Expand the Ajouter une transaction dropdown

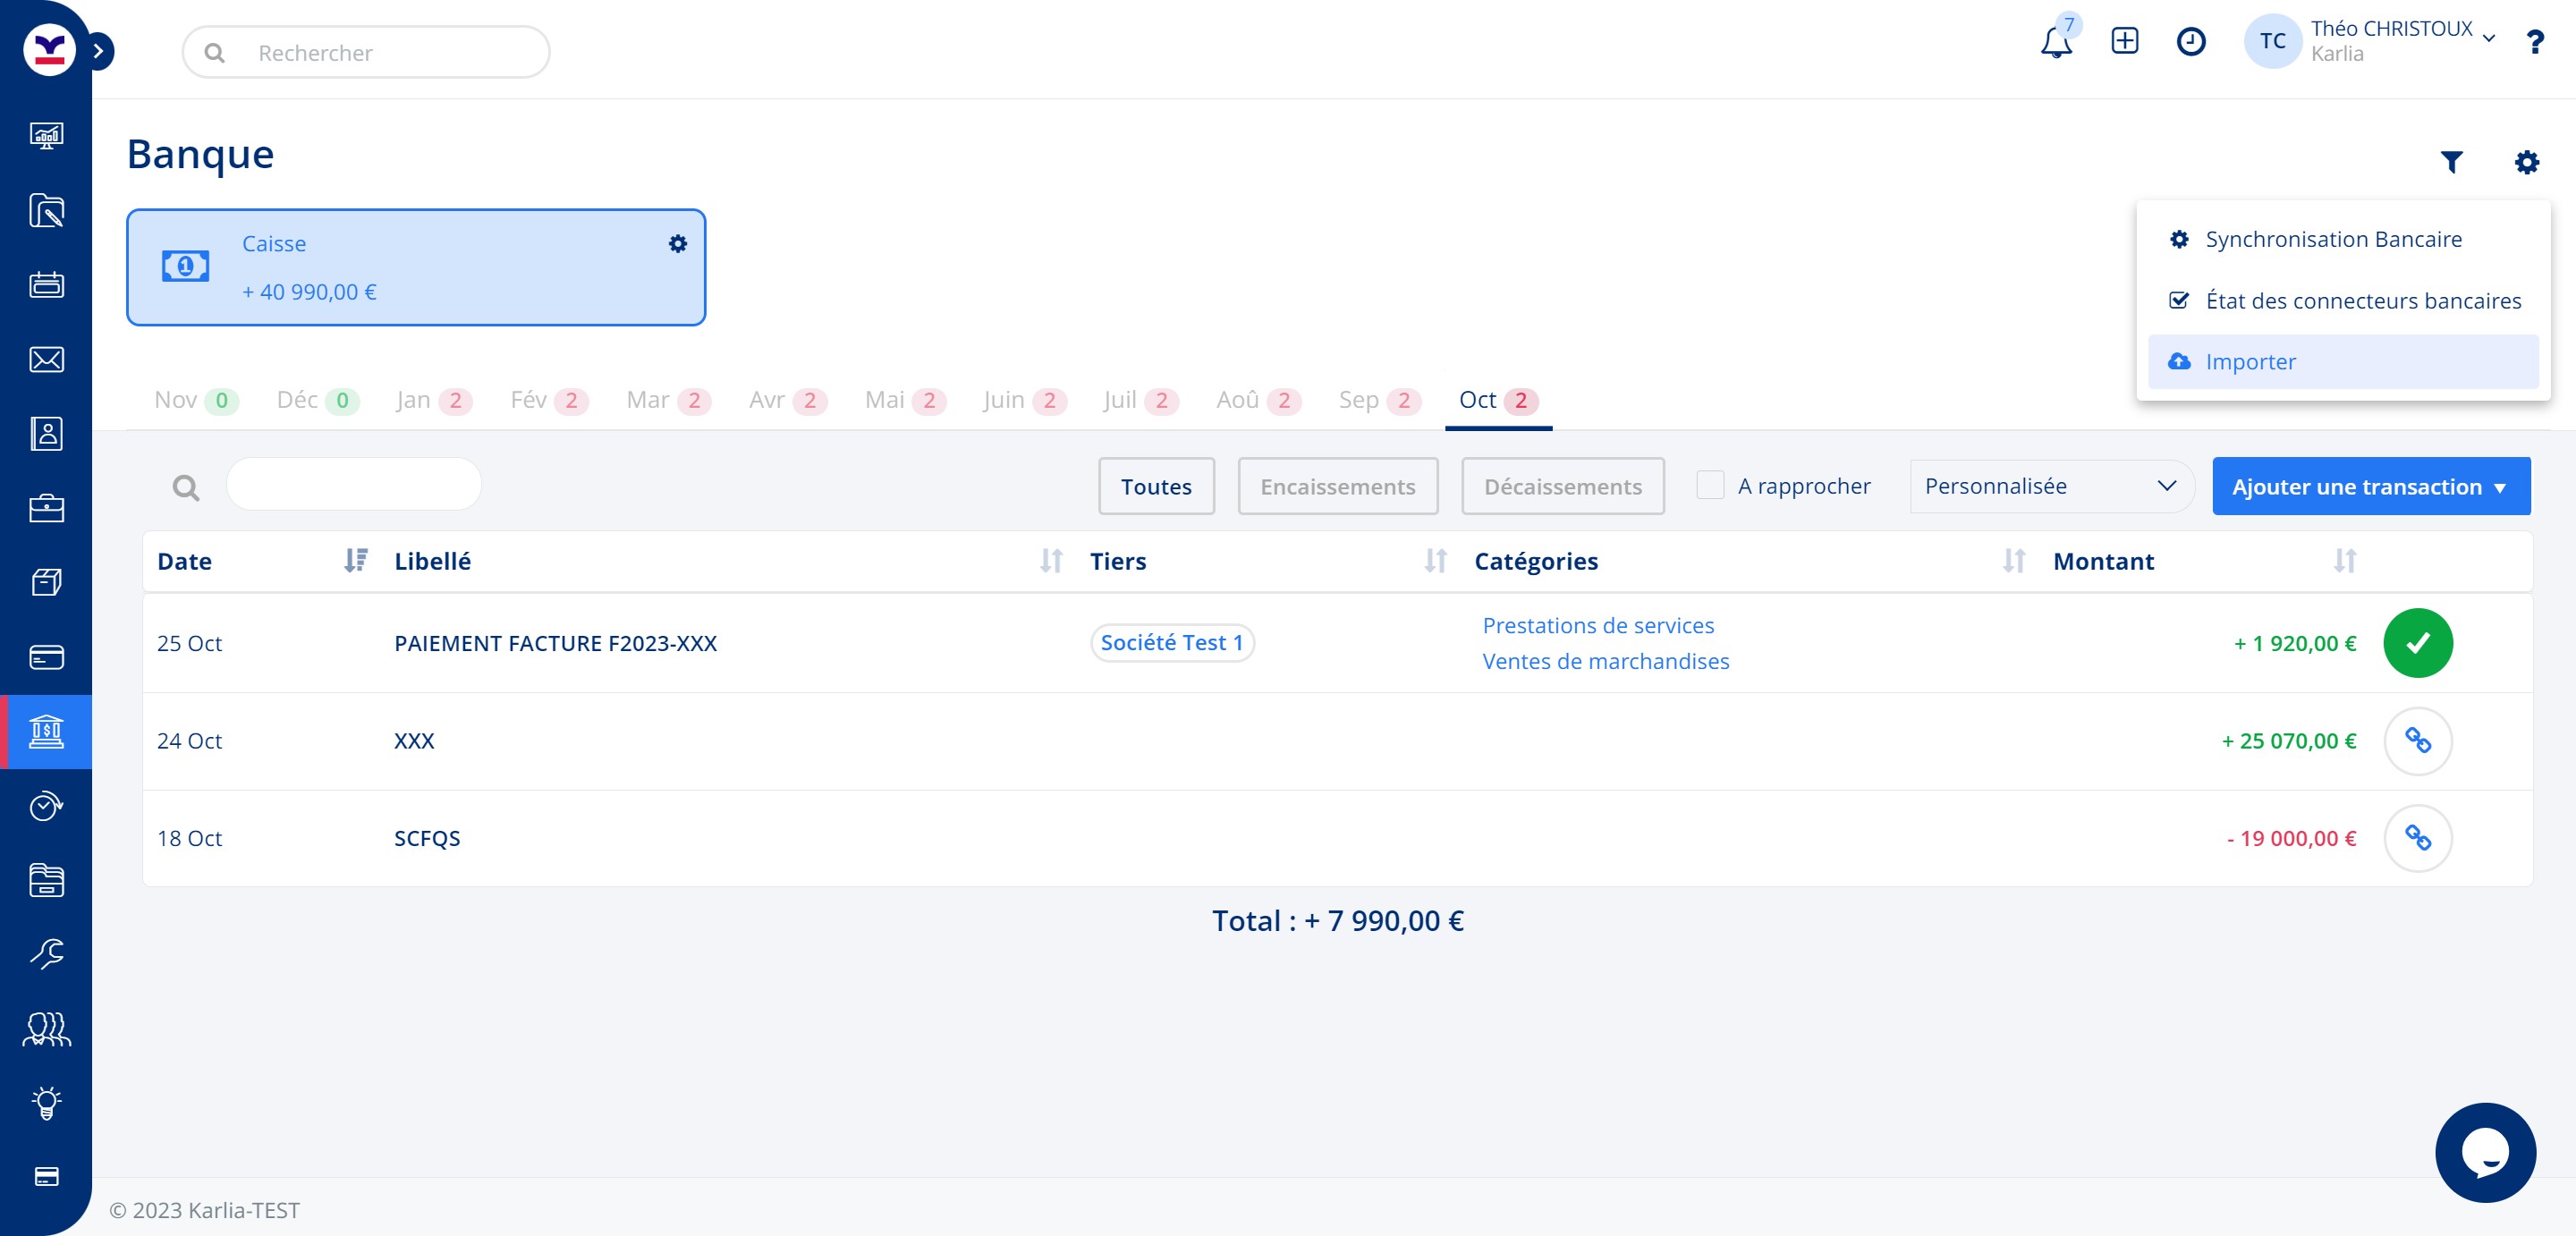click(x=2370, y=487)
